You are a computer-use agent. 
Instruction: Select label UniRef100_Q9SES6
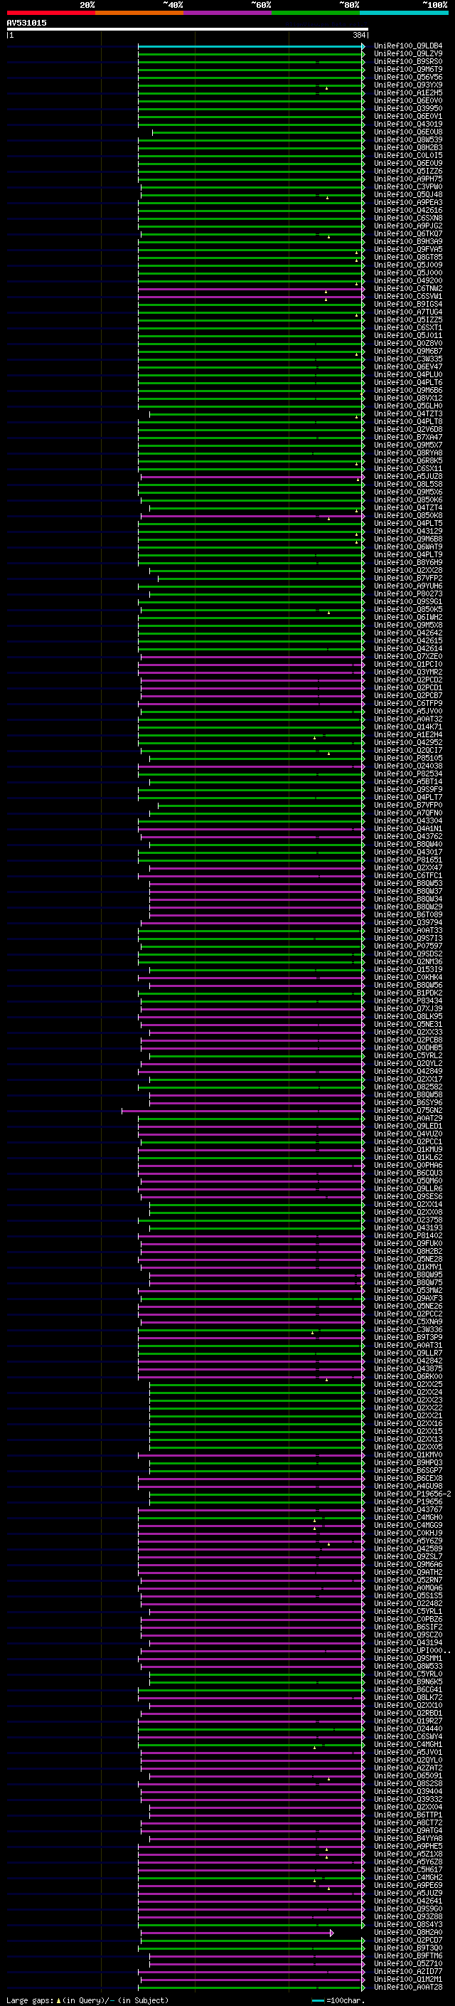pyautogui.click(x=408, y=1196)
